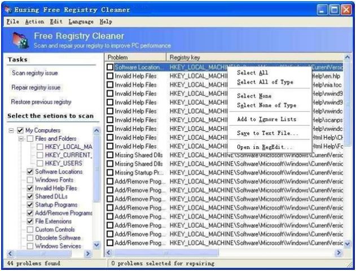356x271 pixels.
Task: Click results list scroll up arrow
Action: click(347, 57)
